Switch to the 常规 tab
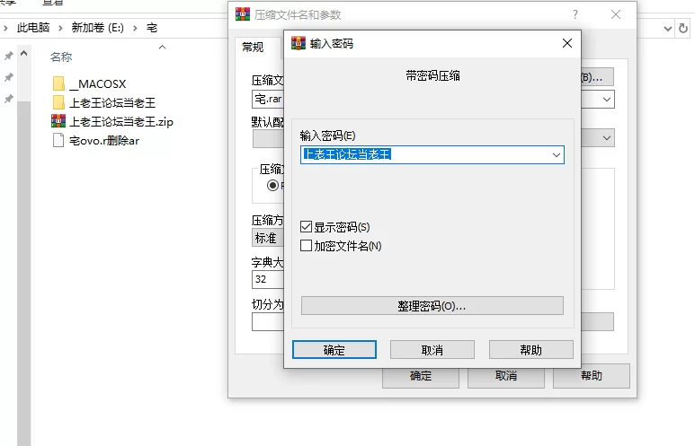695x446 pixels. [x=254, y=48]
